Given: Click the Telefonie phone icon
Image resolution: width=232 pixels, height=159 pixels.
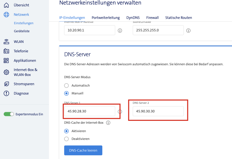Looking at the screenshot, I should point(6,51).
